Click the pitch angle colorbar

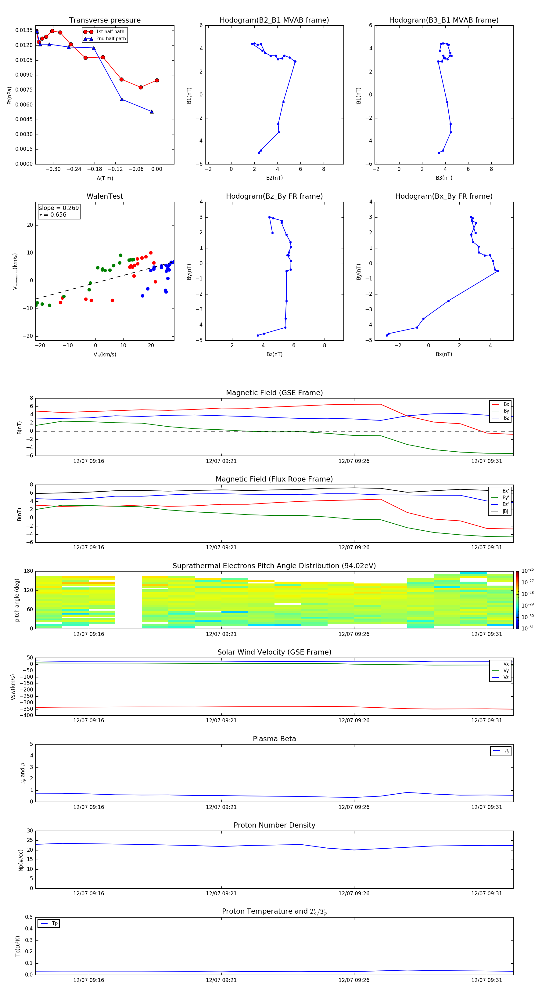click(x=517, y=600)
